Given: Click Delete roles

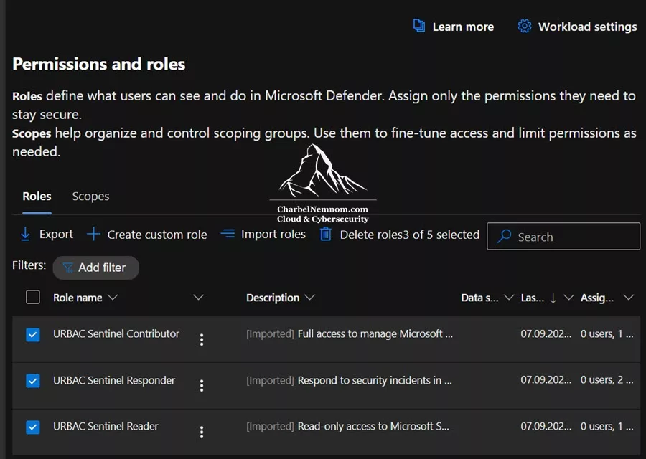Looking at the screenshot, I should click(x=371, y=235).
